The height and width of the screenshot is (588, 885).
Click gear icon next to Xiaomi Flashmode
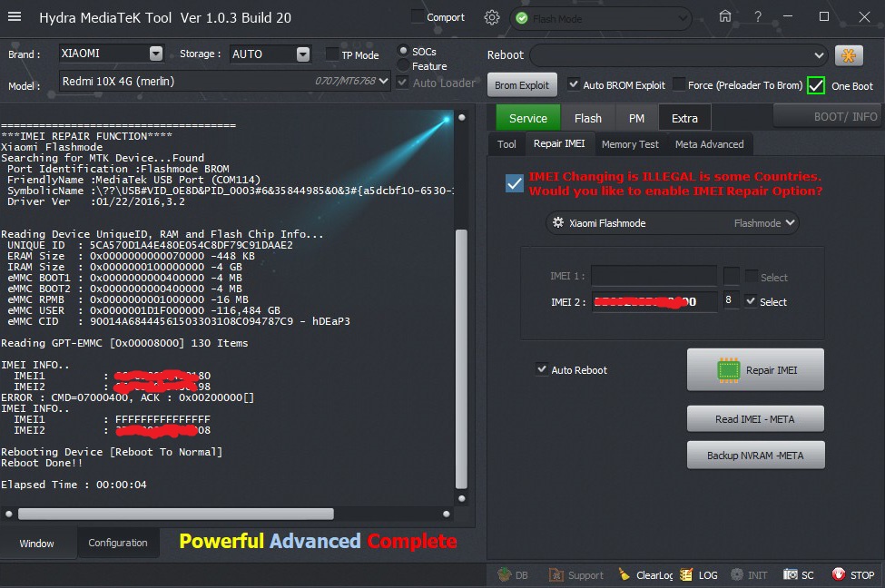point(557,222)
